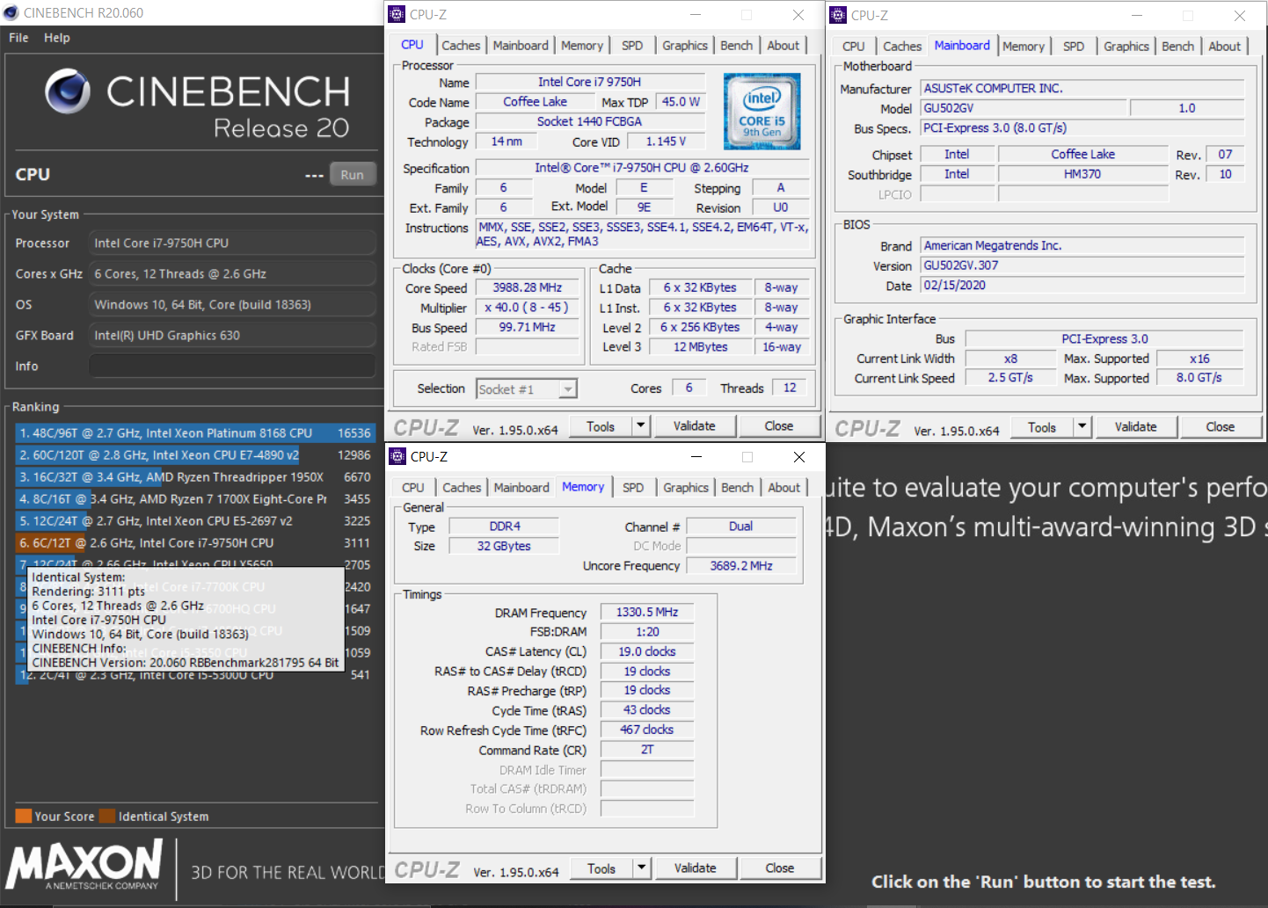Expand the Socket #1 selection dropdown
Image resolution: width=1268 pixels, height=908 pixels.
(x=568, y=389)
